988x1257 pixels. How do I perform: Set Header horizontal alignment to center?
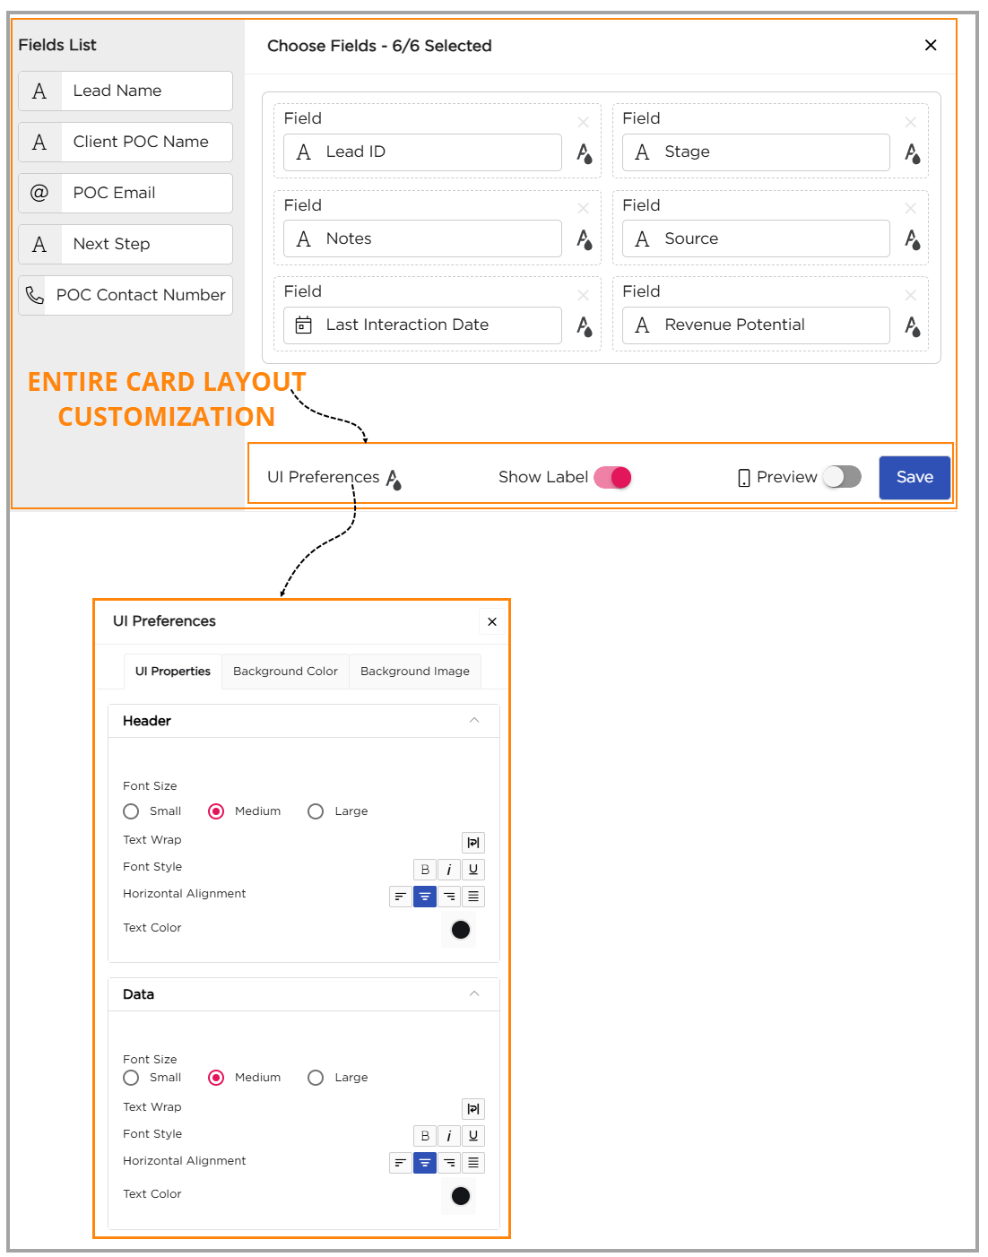(x=425, y=897)
